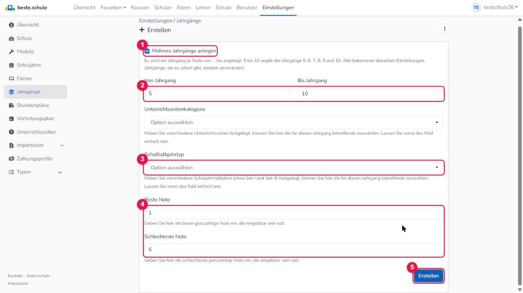523x293 pixels.
Task: Click the Erstellen submit button
Action: click(x=429, y=276)
